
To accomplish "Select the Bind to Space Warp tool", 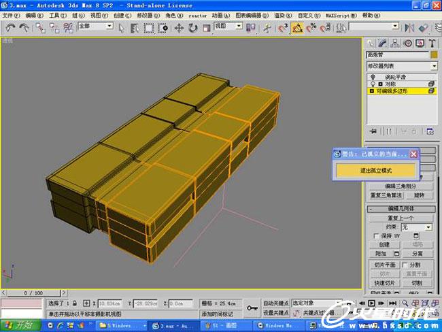I will point(68,28).
